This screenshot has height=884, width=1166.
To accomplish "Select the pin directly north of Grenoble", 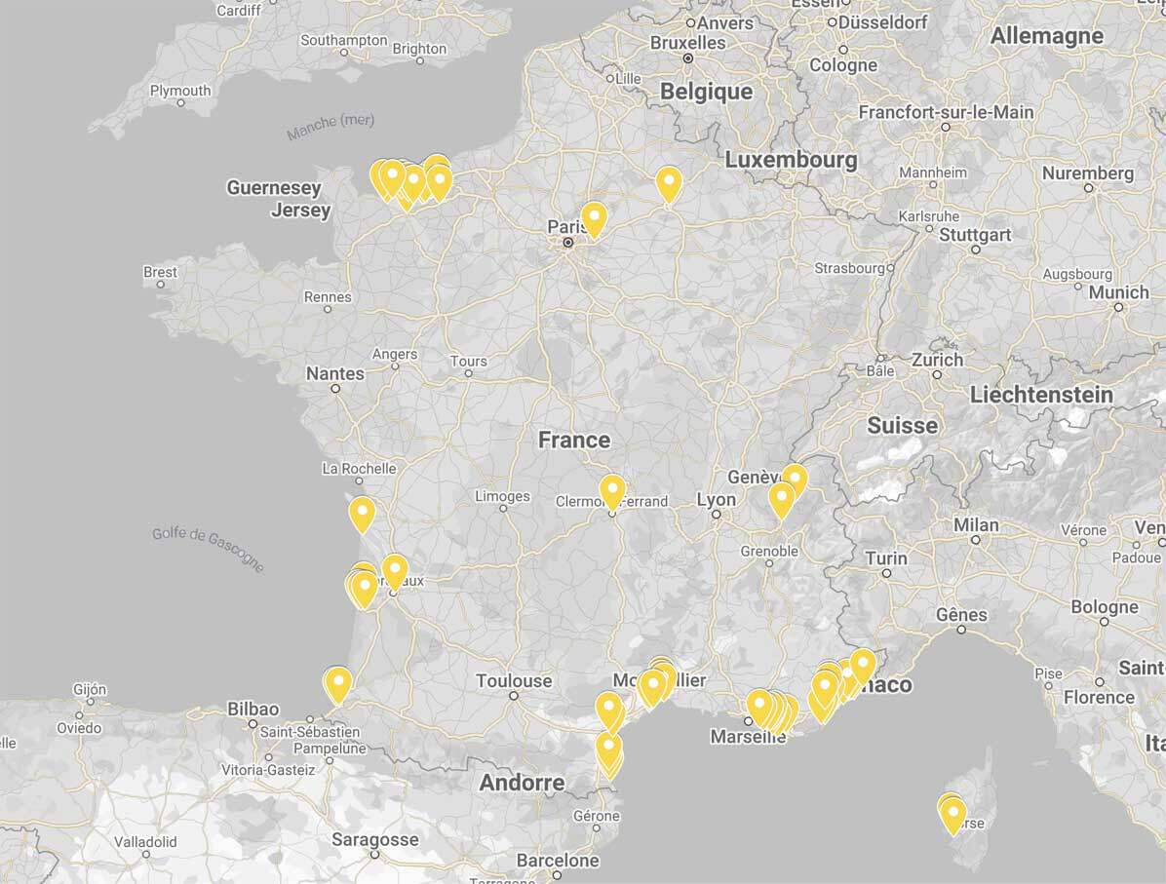I will pos(781,499).
